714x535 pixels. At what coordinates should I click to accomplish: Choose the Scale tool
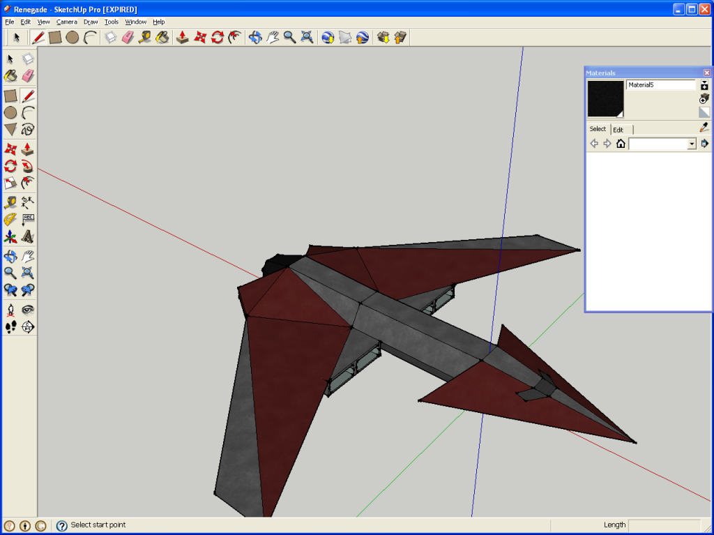[10, 183]
